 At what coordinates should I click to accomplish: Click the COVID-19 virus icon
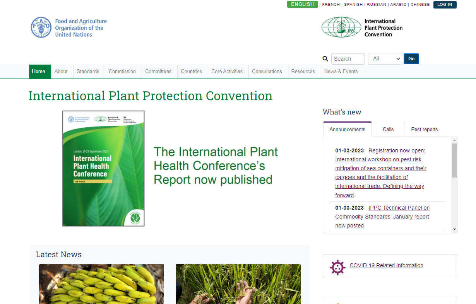coord(337,267)
